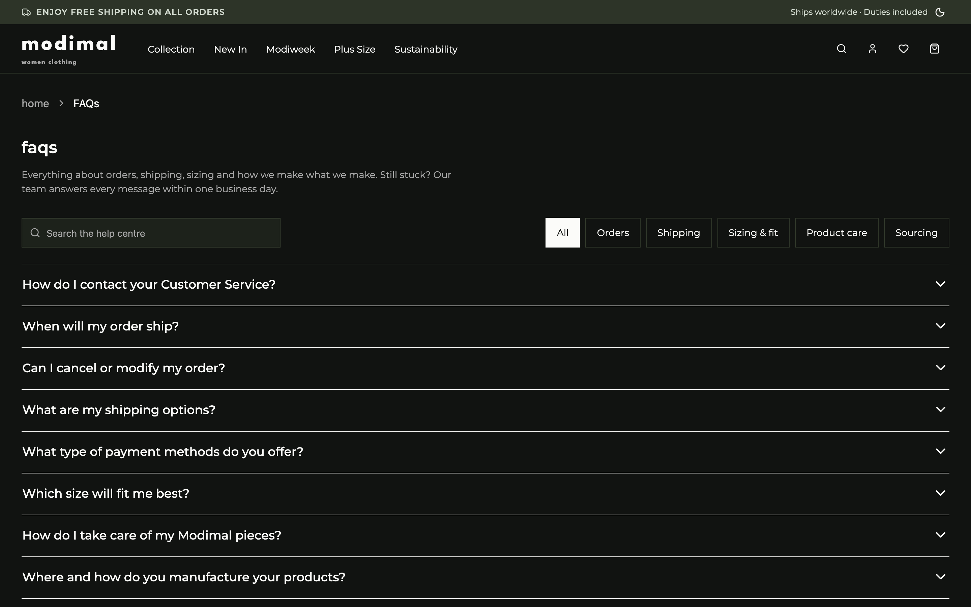Filter FAQs by Product care
This screenshot has width=971, height=607.
(836, 233)
